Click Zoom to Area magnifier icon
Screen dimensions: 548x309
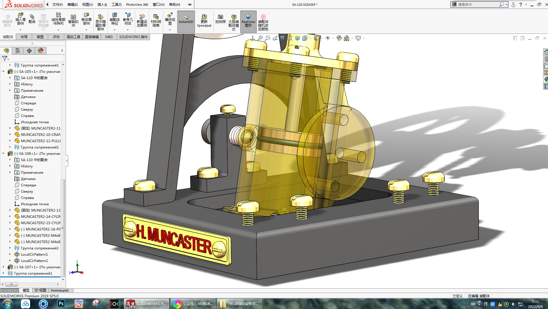[x=268, y=38]
